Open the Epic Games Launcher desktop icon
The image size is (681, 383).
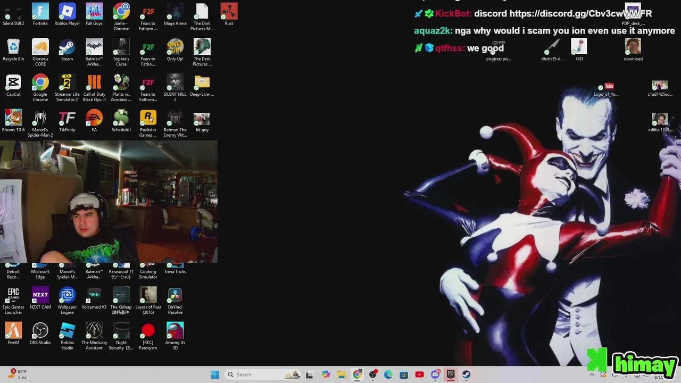click(x=13, y=301)
